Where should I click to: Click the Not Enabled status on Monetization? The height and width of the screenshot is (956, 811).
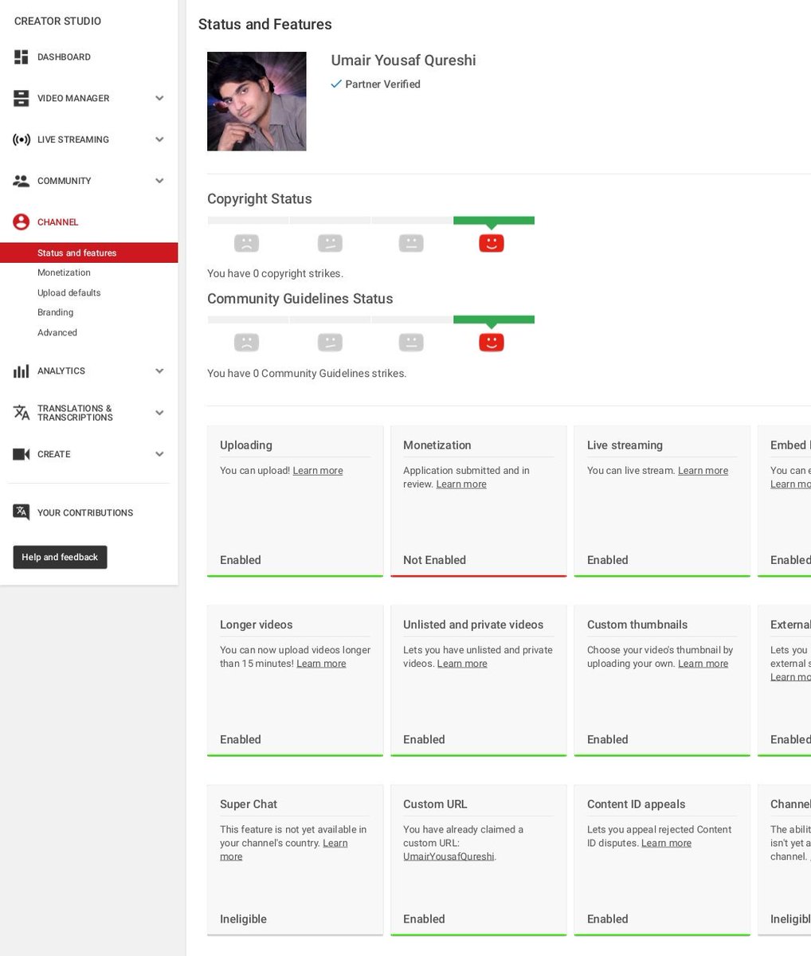434,560
